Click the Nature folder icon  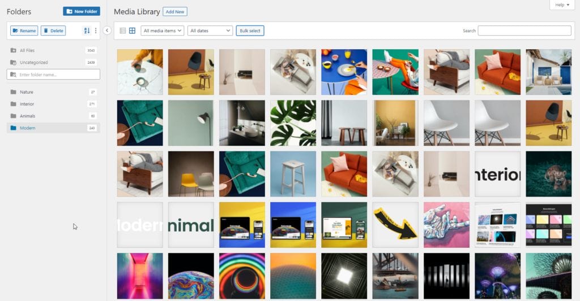point(13,92)
